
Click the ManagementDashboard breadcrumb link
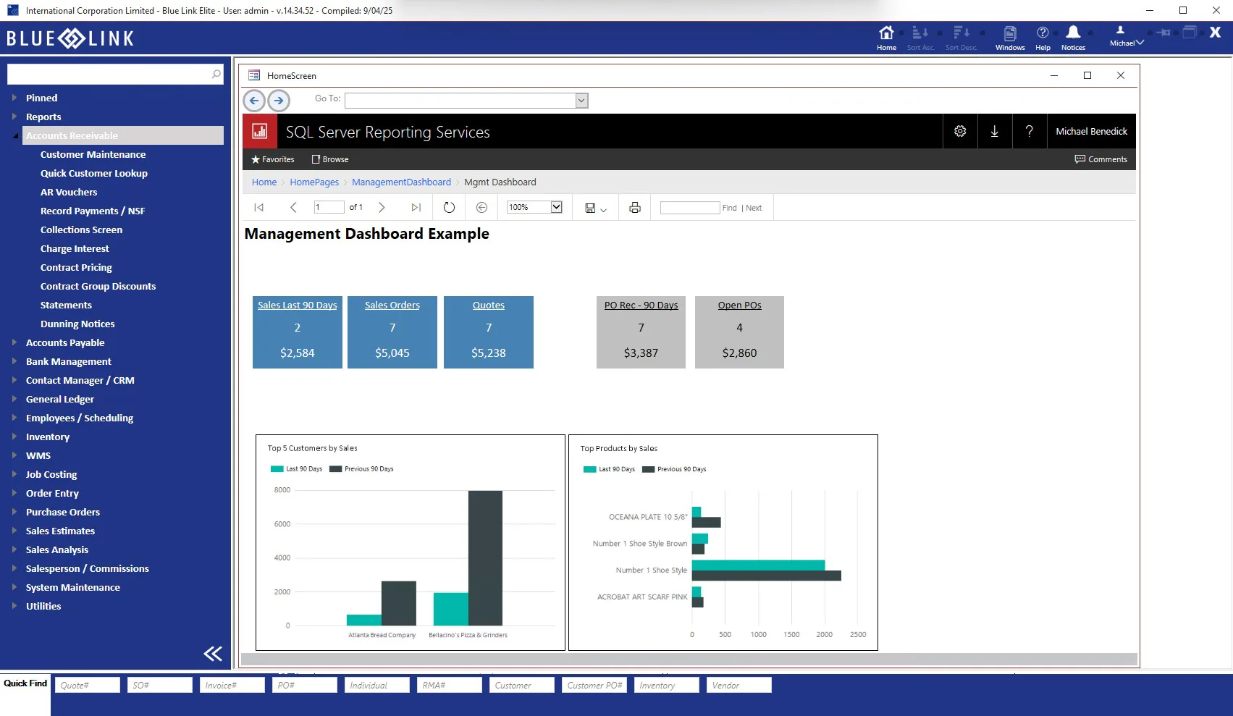[401, 182]
